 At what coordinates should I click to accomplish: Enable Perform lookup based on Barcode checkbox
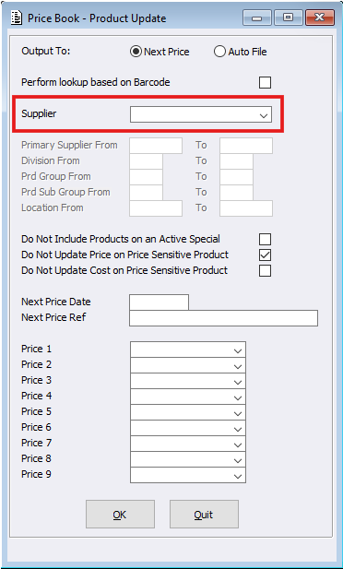(265, 82)
